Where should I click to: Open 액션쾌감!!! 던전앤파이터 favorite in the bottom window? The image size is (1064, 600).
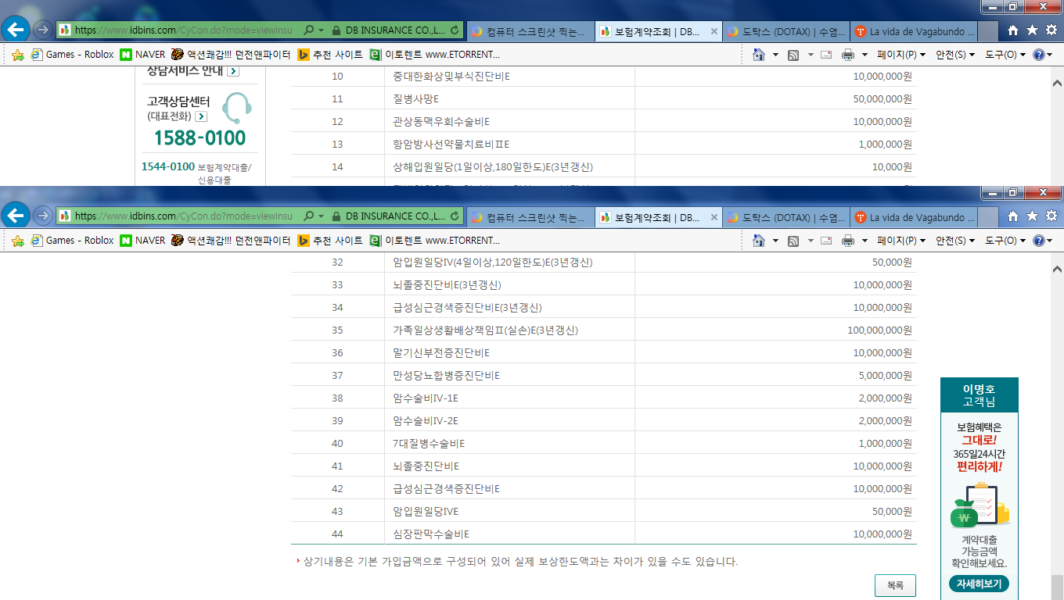click(231, 241)
